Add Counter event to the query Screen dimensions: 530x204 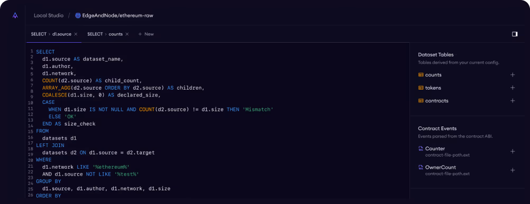[x=513, y=151]
